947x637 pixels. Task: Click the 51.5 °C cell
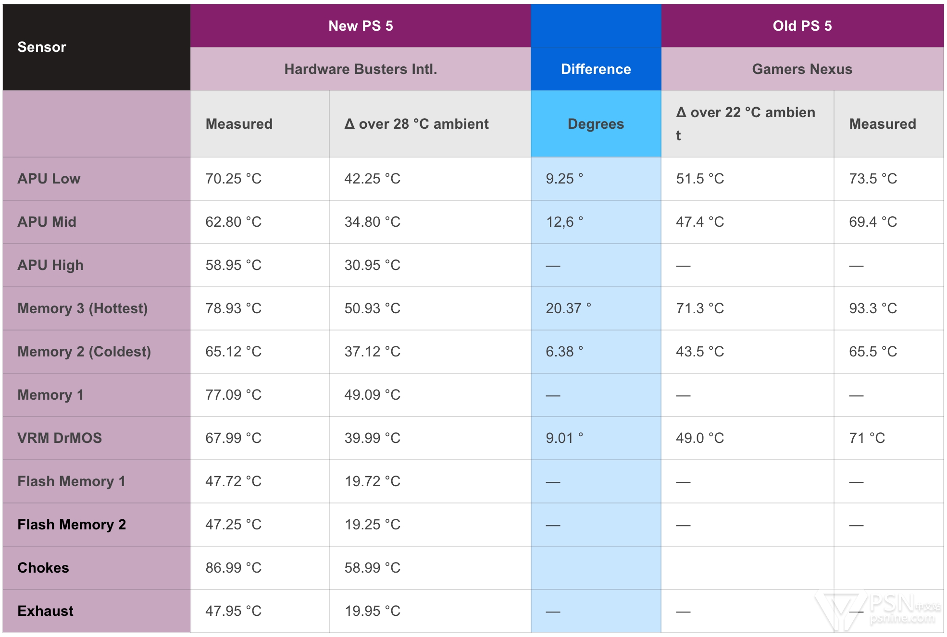(x=748, y=179)
